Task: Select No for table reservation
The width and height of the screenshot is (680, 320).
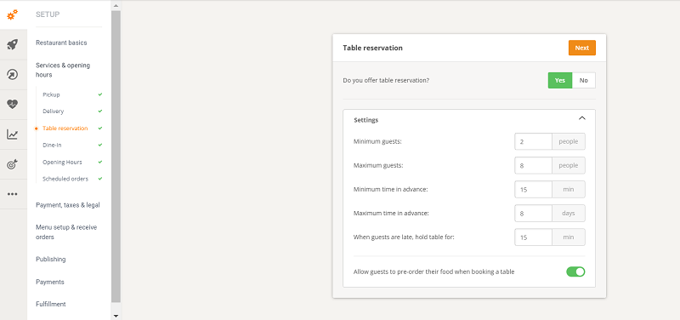Action: coord(584,80)
